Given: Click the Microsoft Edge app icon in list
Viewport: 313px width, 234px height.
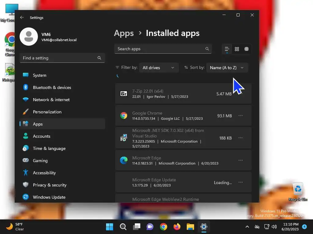Looking at the screenshot, I should pos(124,160).
